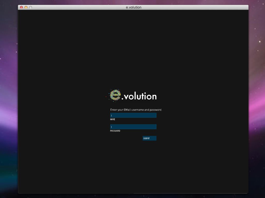265x198 pixels.
Task: Click the PASSWORD label
Action: (x=115, y=131)
